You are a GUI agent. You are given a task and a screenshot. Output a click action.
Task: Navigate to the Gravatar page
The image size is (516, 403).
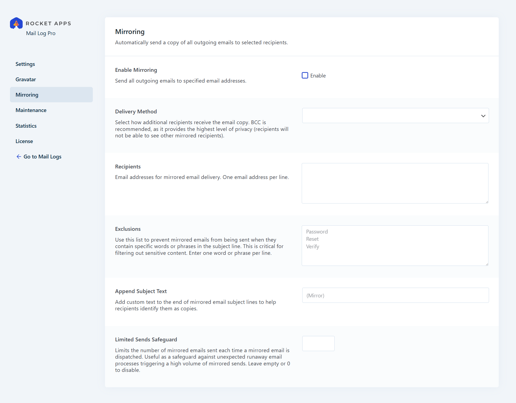click(25, 79)
